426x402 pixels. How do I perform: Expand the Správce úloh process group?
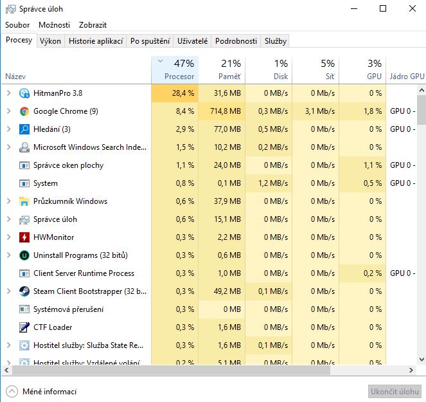[9, 219]
